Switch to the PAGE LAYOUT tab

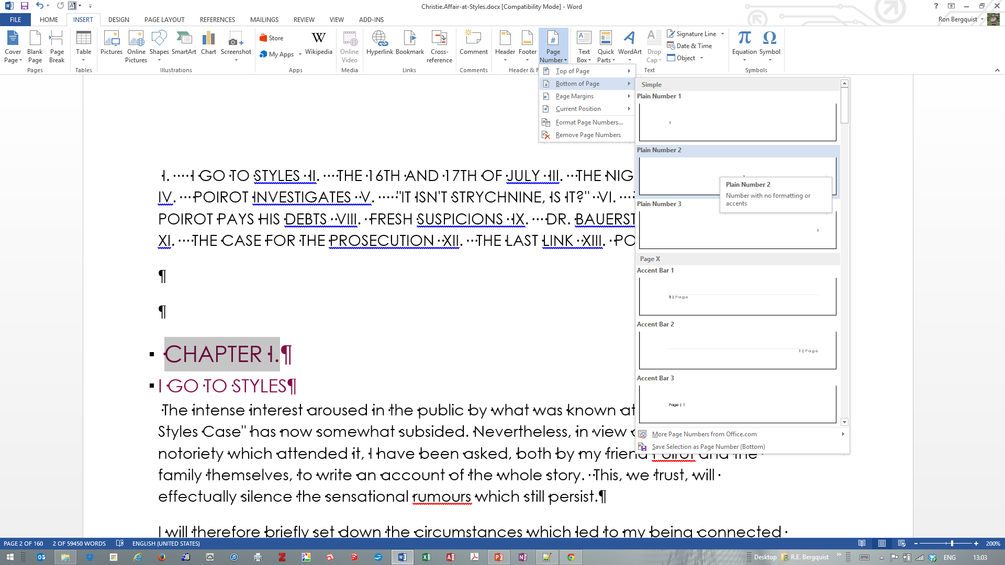[164, 19]
